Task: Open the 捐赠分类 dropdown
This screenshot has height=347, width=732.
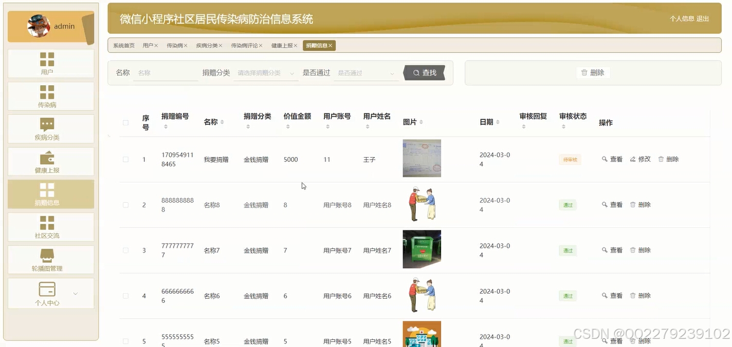Action: point(266,72)
